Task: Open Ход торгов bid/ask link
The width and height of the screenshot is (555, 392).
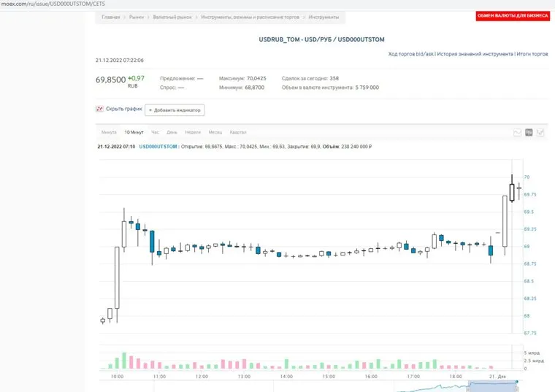Action: [x=411, y=53]
